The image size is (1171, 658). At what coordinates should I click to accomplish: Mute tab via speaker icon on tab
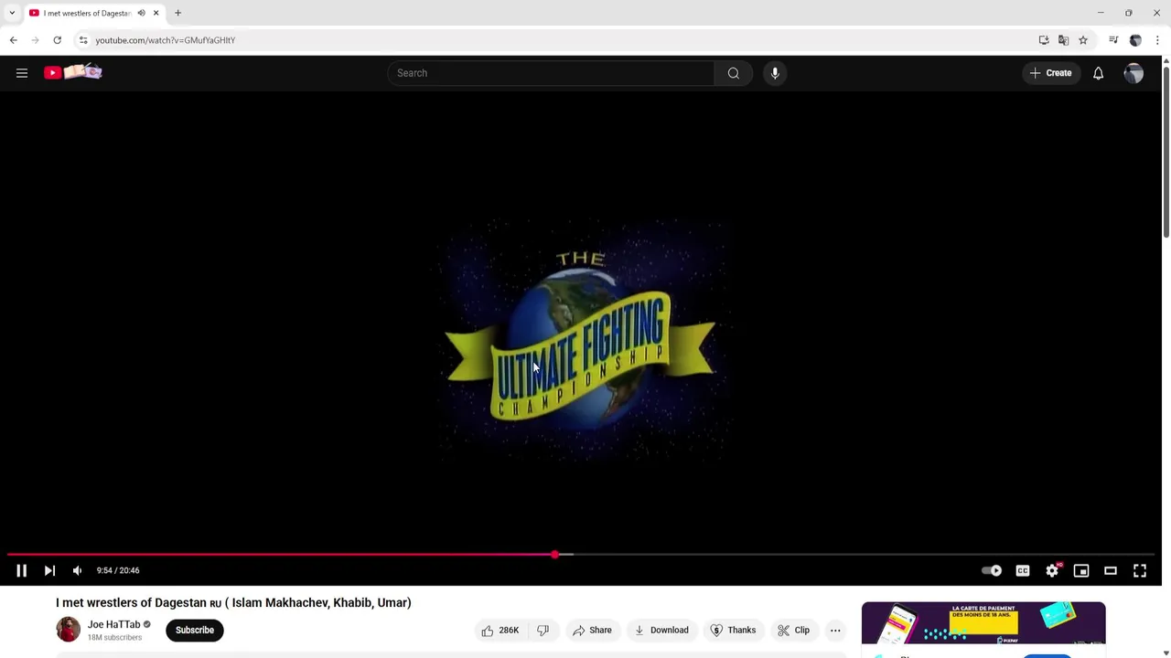[x=141, y=13]
